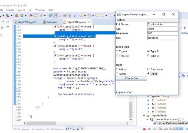Open the Previous Annotation dropdown arrow

93,16
